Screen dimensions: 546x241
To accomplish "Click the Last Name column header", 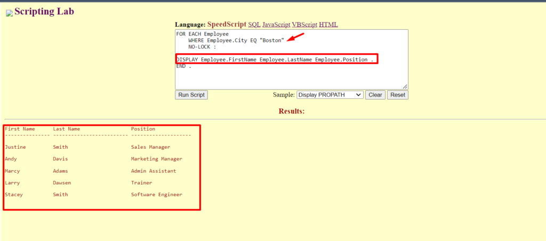I will click(x=66, y=129).
